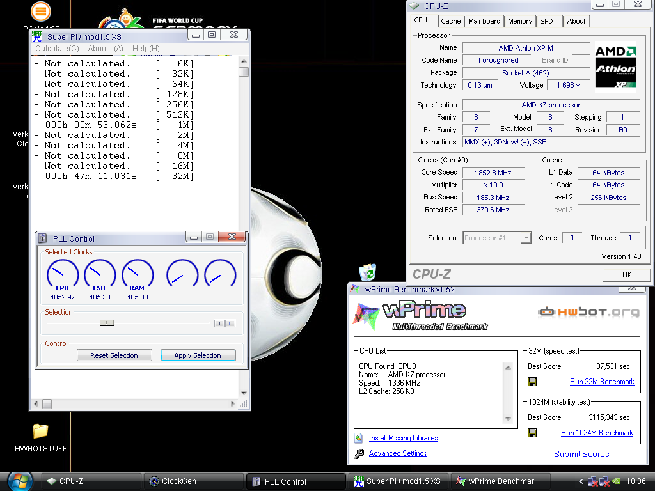Click the AMD Athlon XP logo in CPU-Z

click(615, 66)
